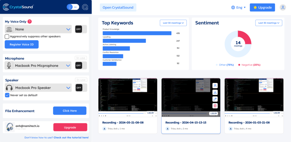Open Recording 2024-05-21-08-08 thumbnail
Image resolution: width=291 pixels, height=142 pixels.
[x=128, y=96]
